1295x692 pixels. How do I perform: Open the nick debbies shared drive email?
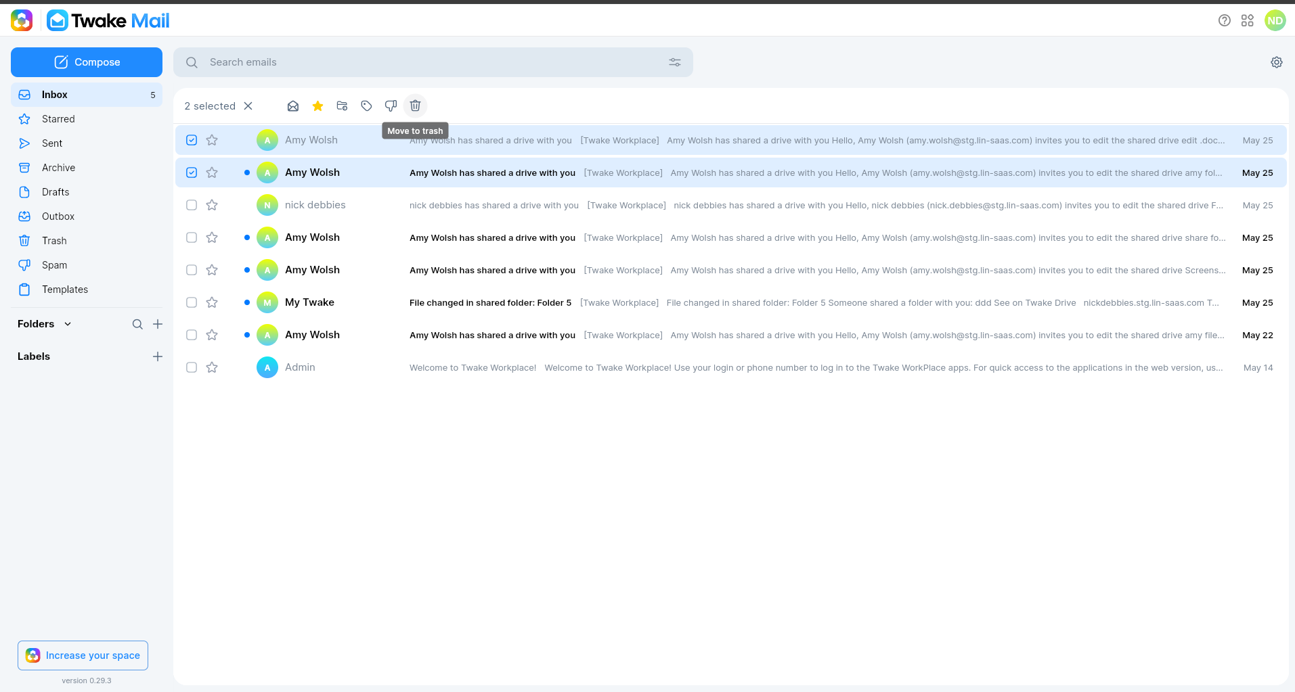[x=731, y=205]
